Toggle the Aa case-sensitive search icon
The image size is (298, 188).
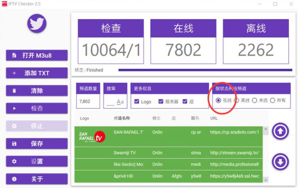(x=120, y=102)
